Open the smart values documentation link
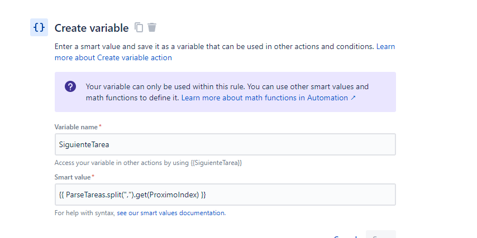477x238 pixels. coord(171,213)
